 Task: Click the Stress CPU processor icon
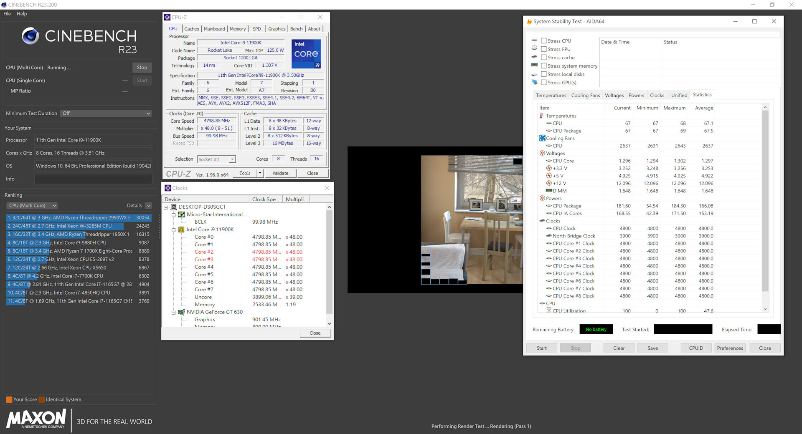pyautogui.click(x=534, y=40)
